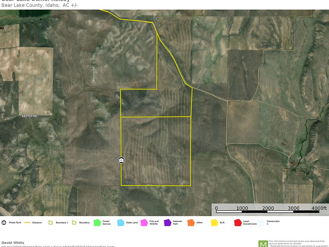Click the 'Photo Point' legend label
Image resolution: width=329 pixels, height=247 pixels.
[15, 223]
